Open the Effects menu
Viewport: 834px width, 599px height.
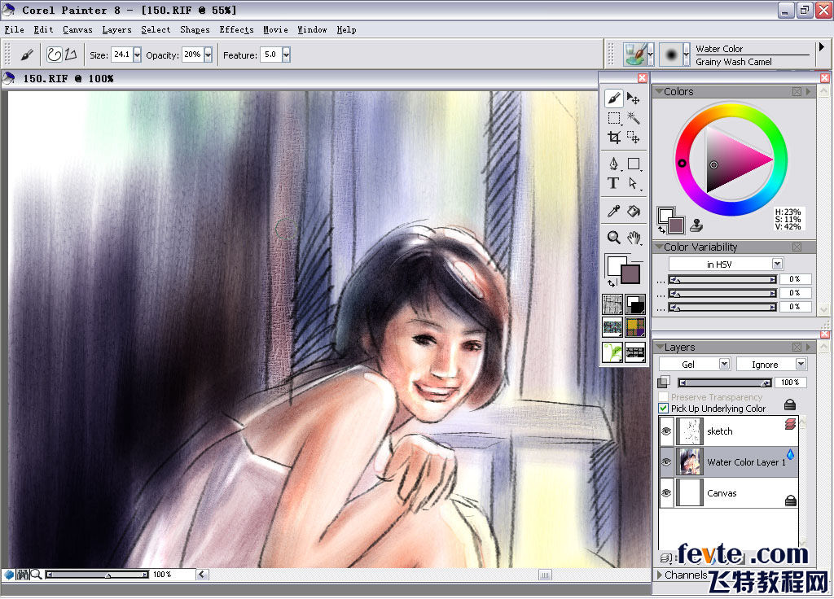[236, 30]
